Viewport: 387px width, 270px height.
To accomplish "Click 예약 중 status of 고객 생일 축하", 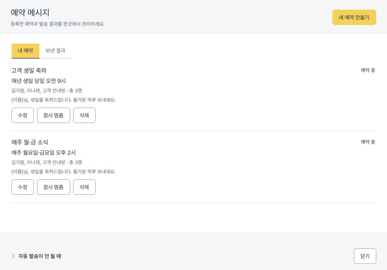I will tap(368, 70).
